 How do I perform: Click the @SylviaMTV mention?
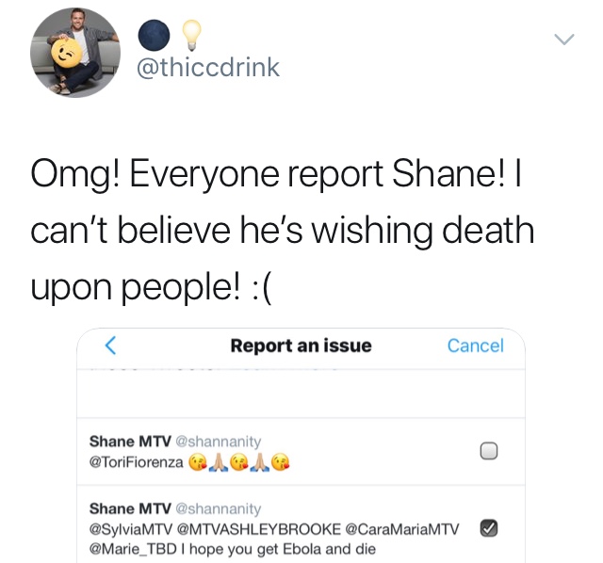click(131, 529)
